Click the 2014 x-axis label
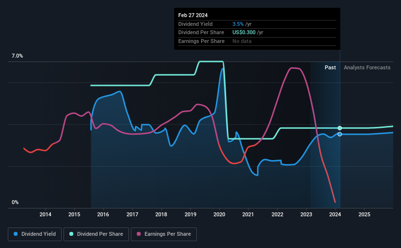This screenshot has height=248, width=401. tap(45, 214)
